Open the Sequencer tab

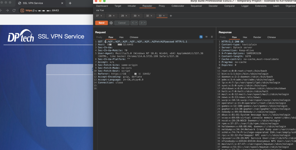196,6
